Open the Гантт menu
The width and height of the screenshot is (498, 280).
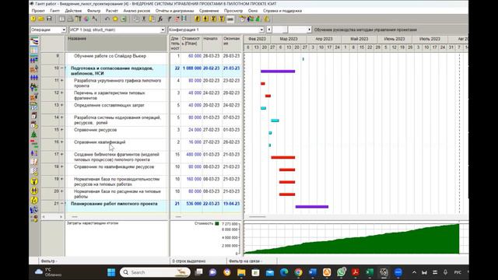(54, 11)
